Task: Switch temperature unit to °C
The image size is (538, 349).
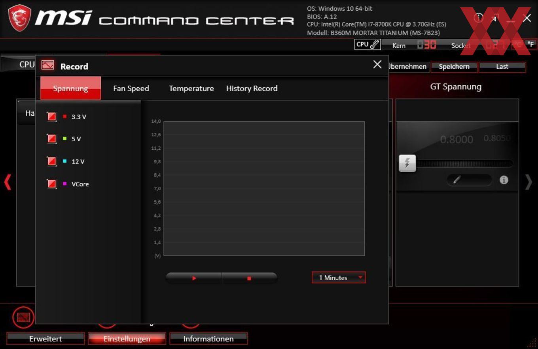Action: [518, 44]
